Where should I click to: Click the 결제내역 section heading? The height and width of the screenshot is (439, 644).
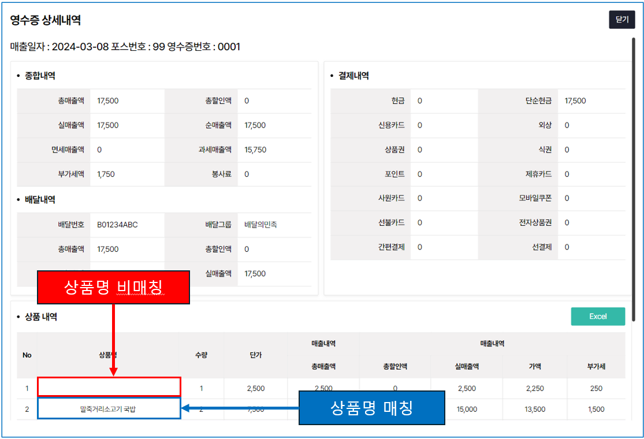353,76
